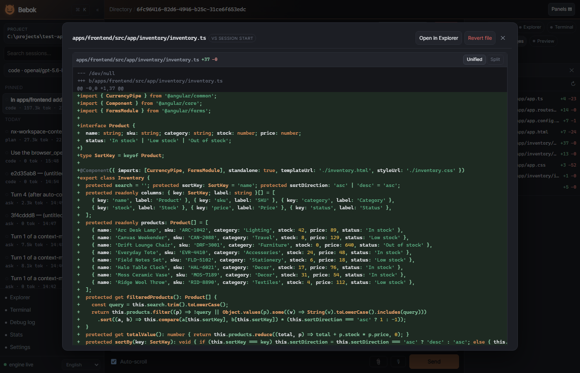
Task: Click the 'interface Product' line in diff
Action: 106,126
